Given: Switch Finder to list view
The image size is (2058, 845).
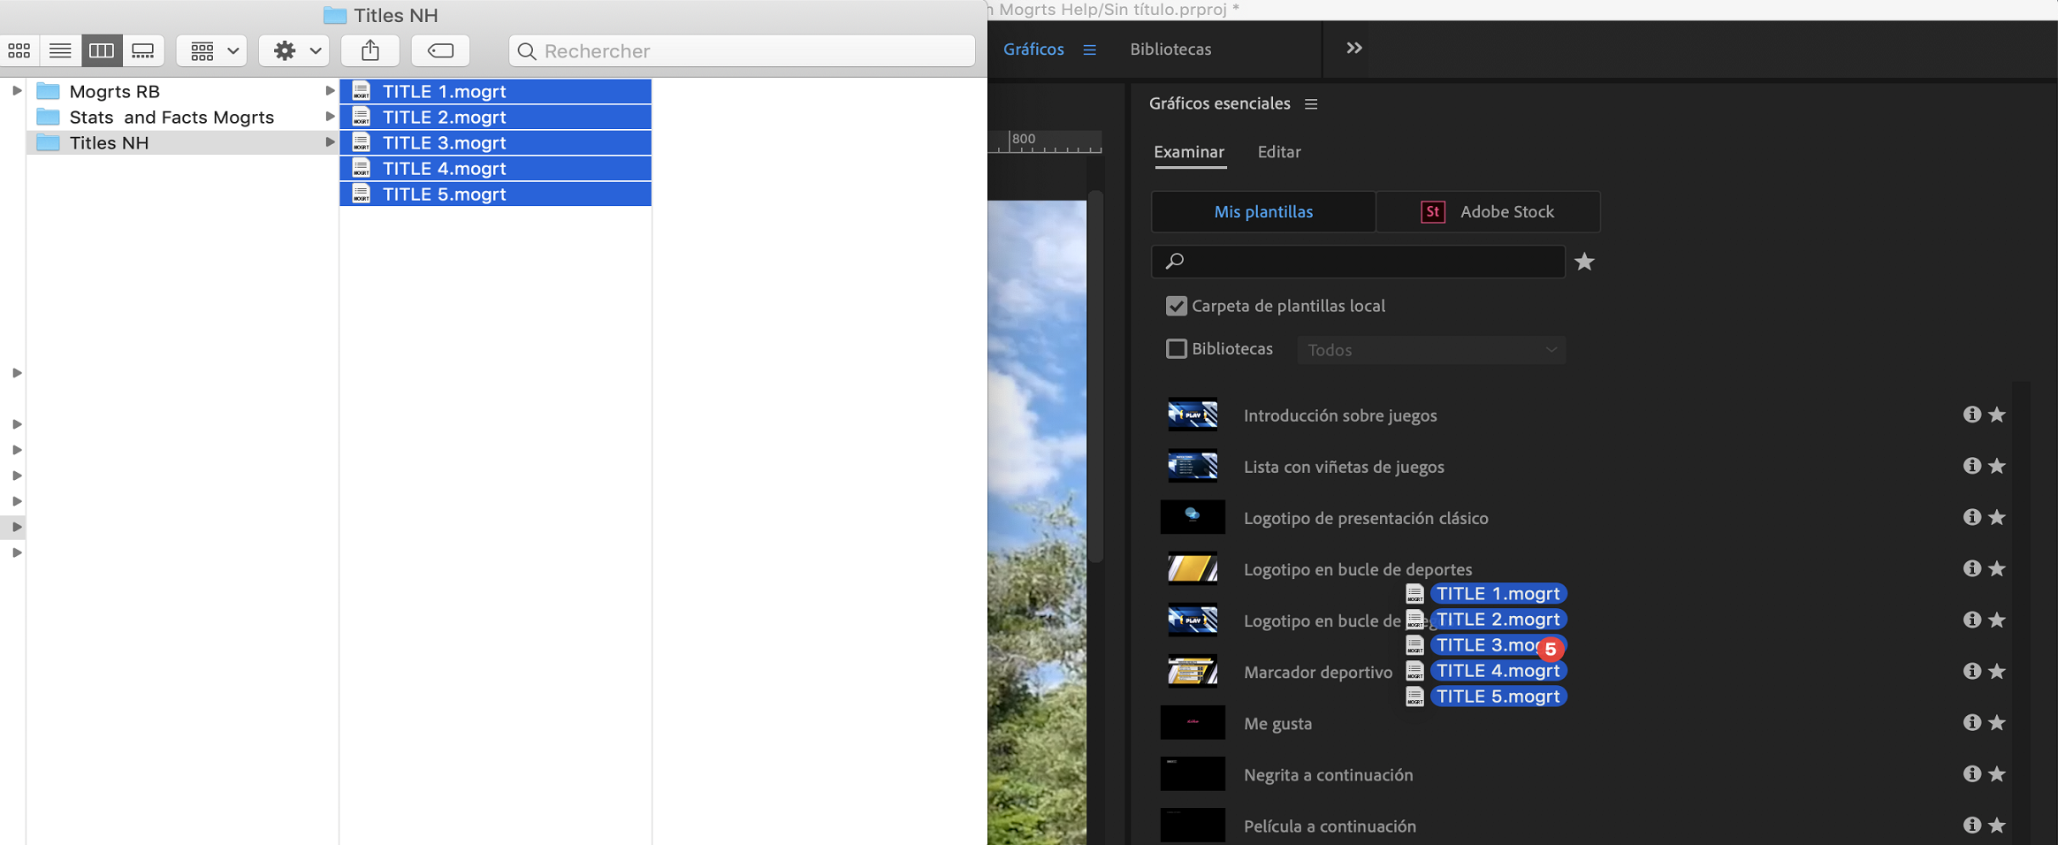Looking at the screenshot, I should click(60, 51).
